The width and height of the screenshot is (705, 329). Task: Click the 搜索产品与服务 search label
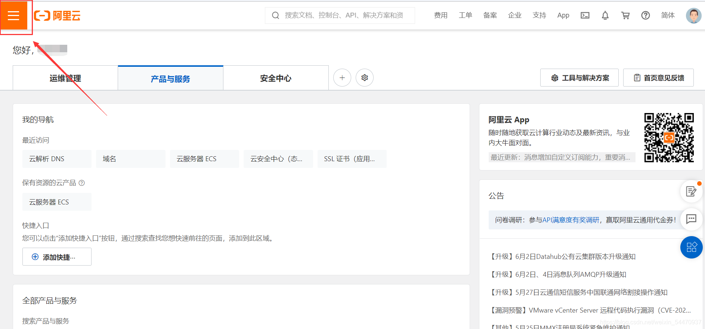(x=46, y=321)
